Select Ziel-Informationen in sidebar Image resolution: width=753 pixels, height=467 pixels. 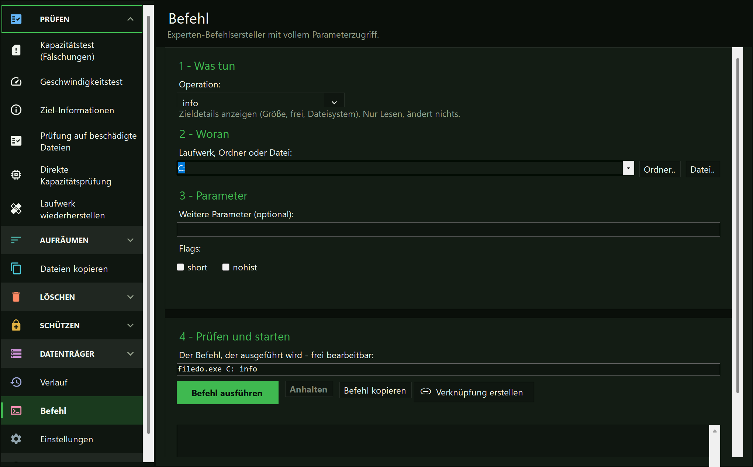[x=72, y=110]
